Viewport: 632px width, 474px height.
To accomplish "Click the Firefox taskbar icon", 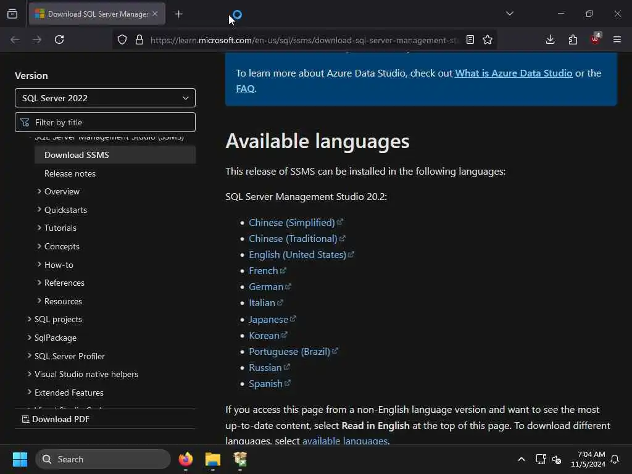I will pos(186,459).
